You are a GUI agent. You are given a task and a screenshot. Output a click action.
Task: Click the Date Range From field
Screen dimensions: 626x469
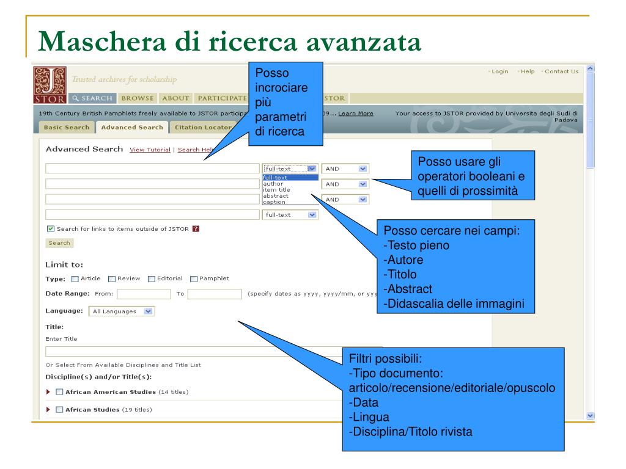pos(144,294)
